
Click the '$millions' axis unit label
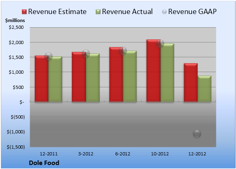point(15,20)
